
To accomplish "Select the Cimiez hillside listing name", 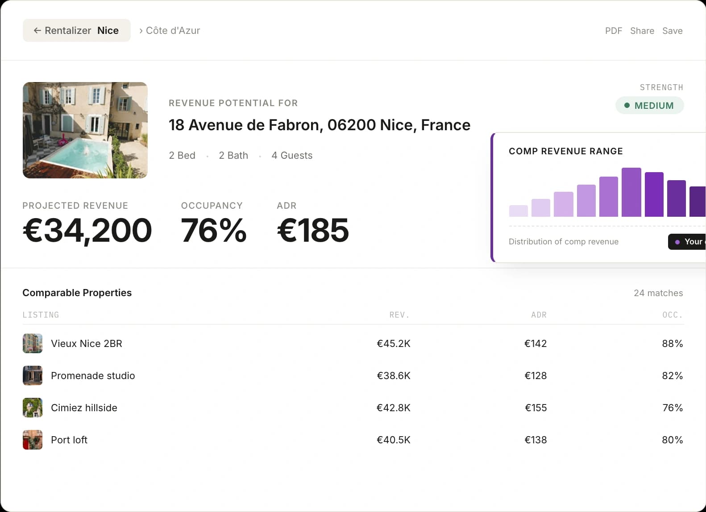I will 84,408.
